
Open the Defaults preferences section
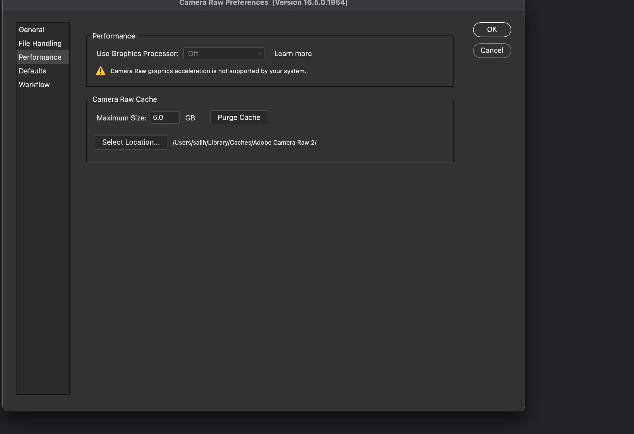[32, 71]
